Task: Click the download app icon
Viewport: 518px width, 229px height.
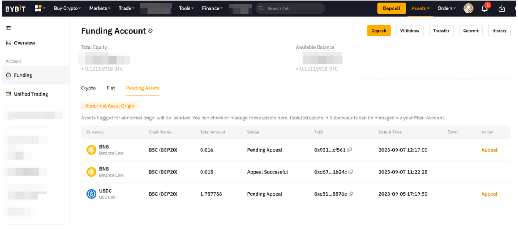Action: pyautogui.click(x=502, y=9)
